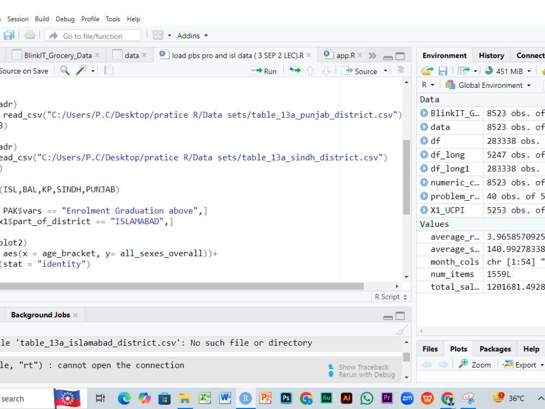The height and width of the screenshot is (409, 545).
Task: Expand the data object in Environment
Action: click(x=423, y=127)
